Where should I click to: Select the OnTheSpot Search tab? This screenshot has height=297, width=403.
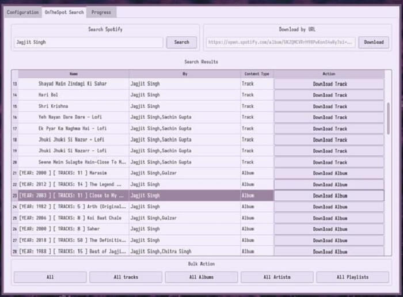[64, 12]
